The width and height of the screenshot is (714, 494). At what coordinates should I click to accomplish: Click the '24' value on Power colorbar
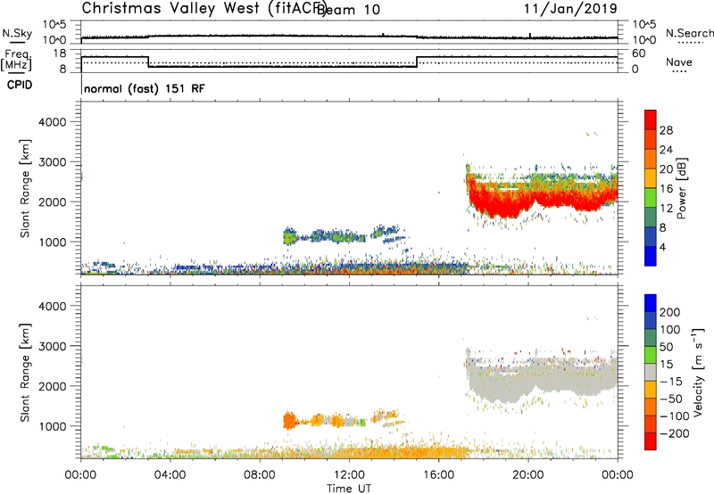pyautogui.click(x=666, y=150)
